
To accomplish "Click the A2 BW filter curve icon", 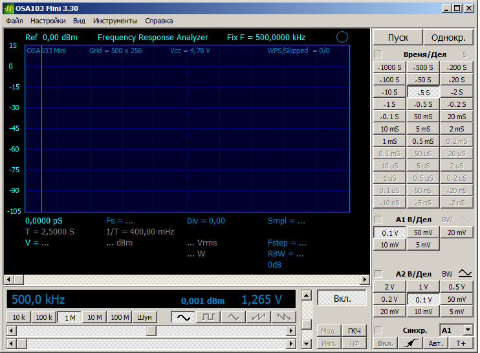I will 465,273.
